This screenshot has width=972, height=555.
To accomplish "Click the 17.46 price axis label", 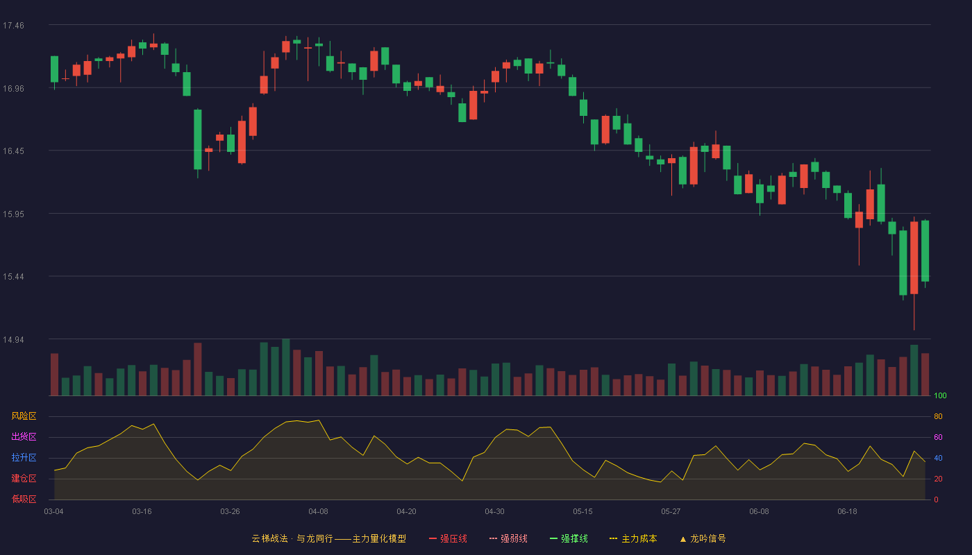I will tap(13, 25).
